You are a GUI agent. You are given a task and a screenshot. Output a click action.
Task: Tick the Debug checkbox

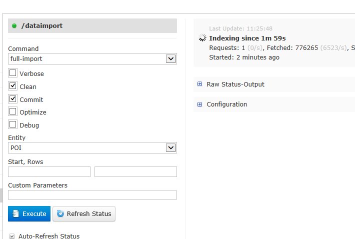[x=12, y=124]
